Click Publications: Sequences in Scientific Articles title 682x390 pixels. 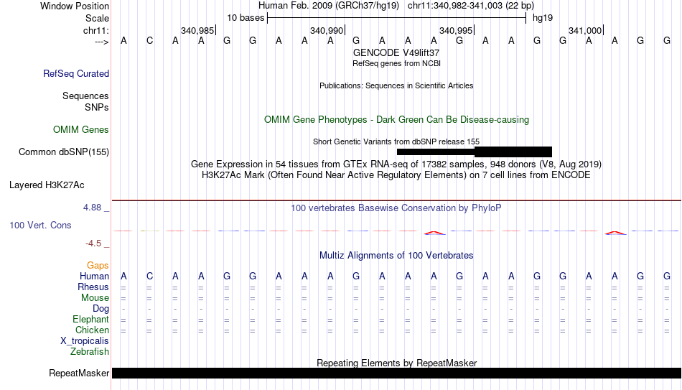click(x=396, y=85)
